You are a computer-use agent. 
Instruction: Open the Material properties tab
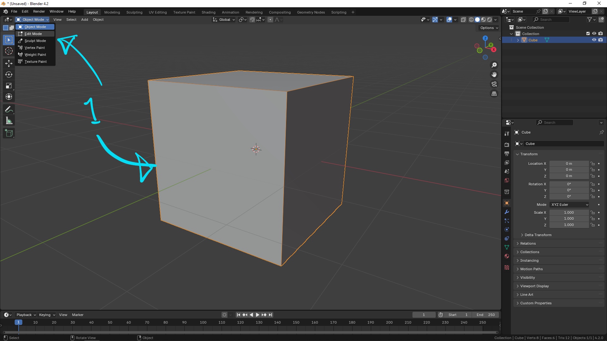[x=507, y=256]
